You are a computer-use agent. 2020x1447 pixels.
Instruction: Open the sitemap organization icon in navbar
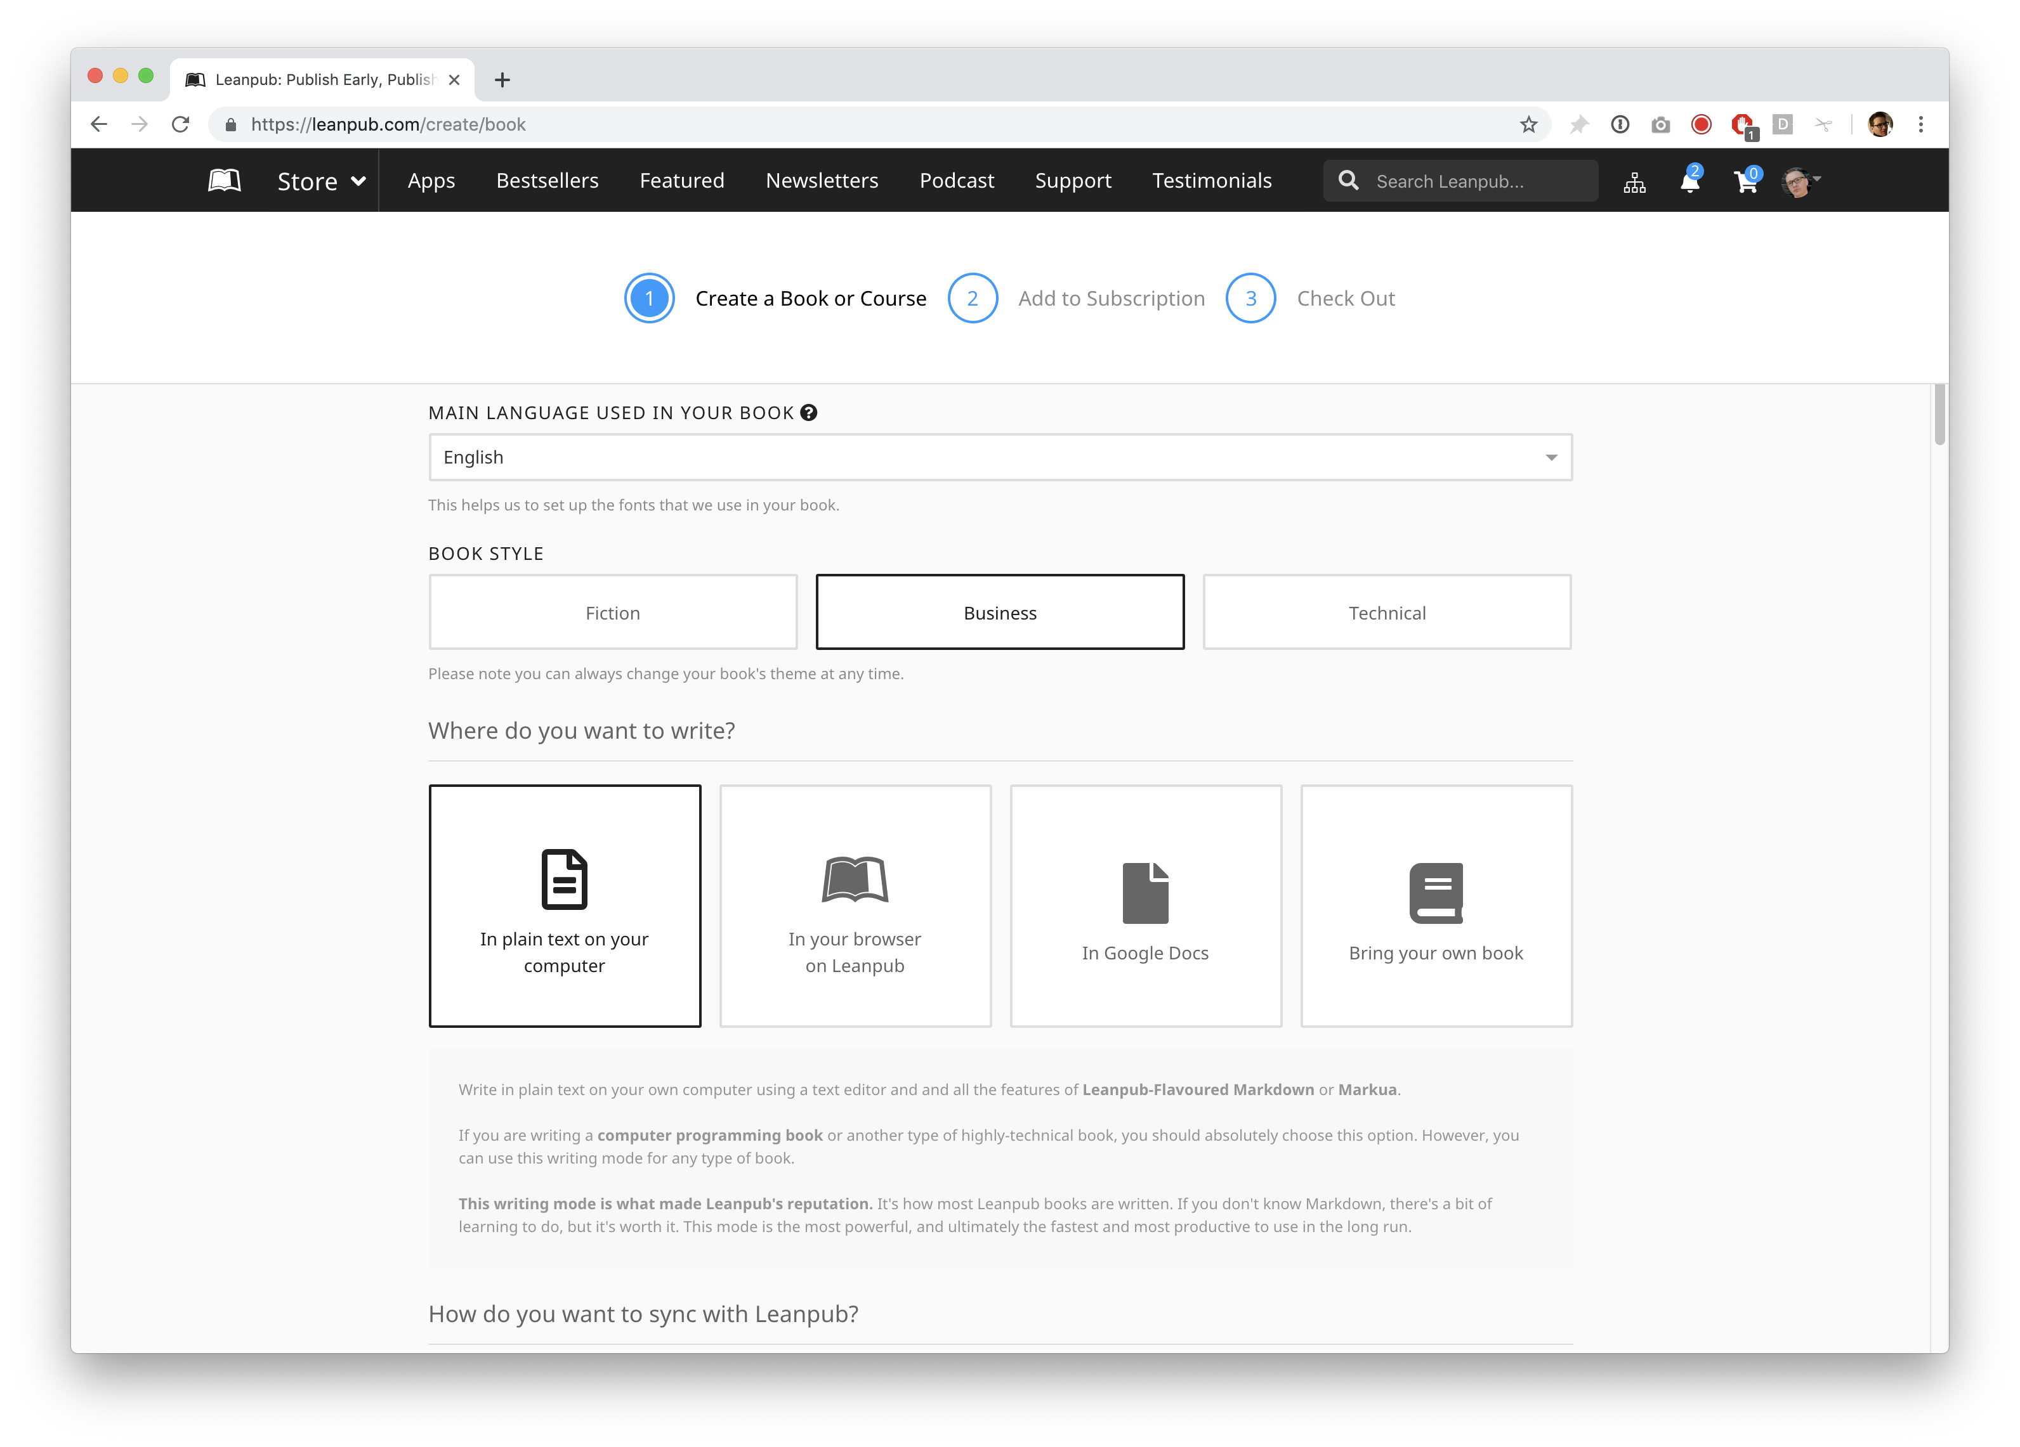pyautogui.click(x=1634, y=181)
